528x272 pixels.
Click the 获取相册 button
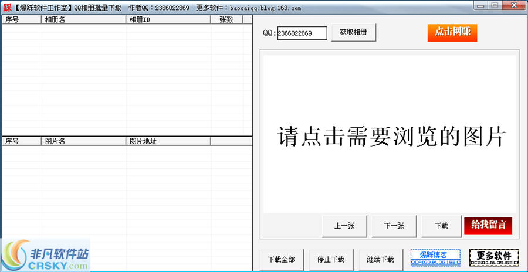[x=354, y=33]
